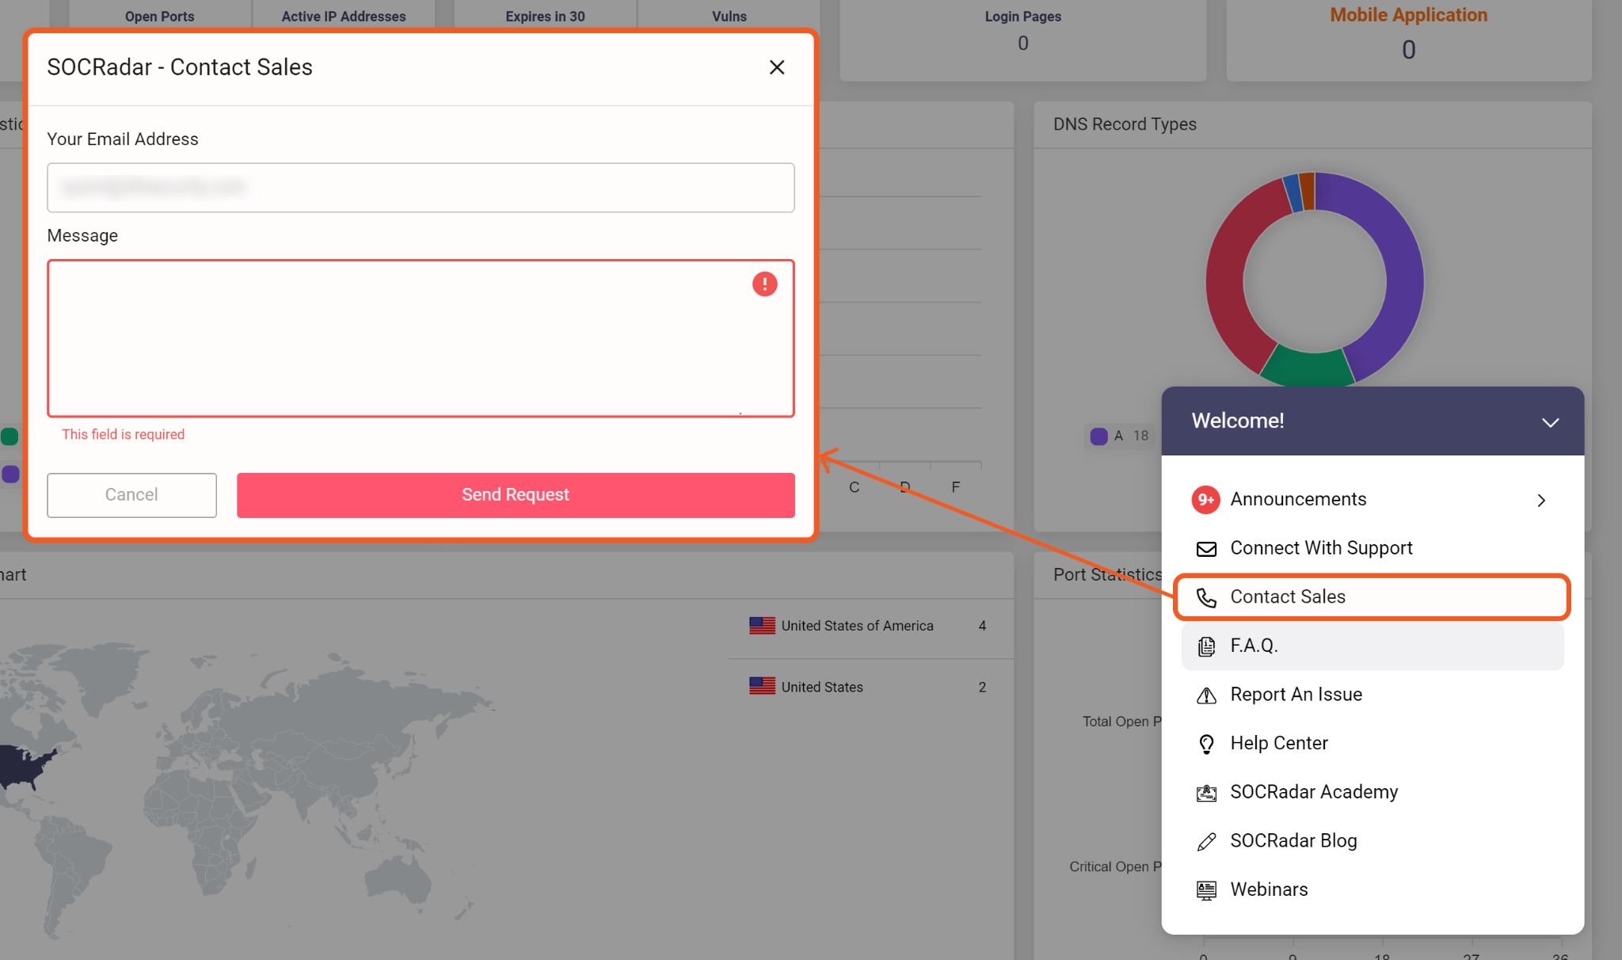Click the document icon next to F.A.Q.
This screenshot has height=960, width=1622.
1206,646
